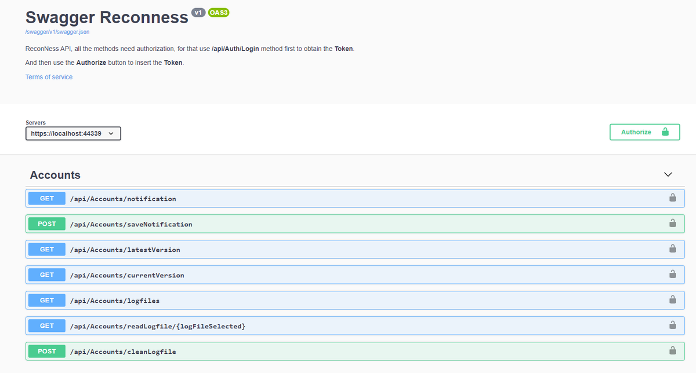Image resolution: width=696 pixels, height=373 pixels.
Task: Expand GET /api/Accounts/latestVersion operation
Action: coord(355,249)
